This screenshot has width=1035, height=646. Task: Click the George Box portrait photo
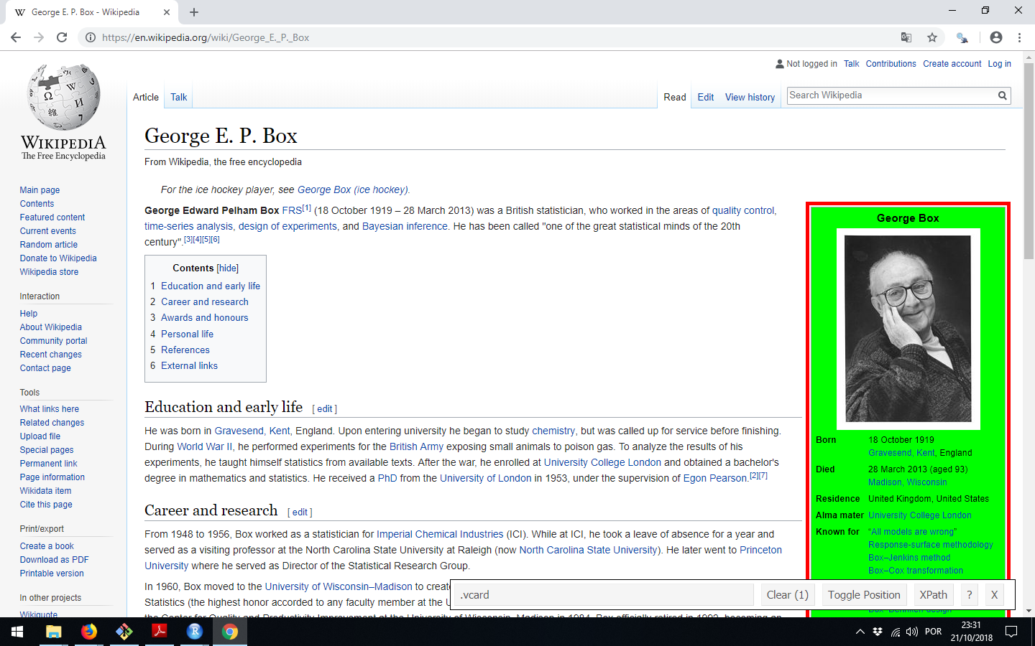pyautogui.click(x=908, y=329)
